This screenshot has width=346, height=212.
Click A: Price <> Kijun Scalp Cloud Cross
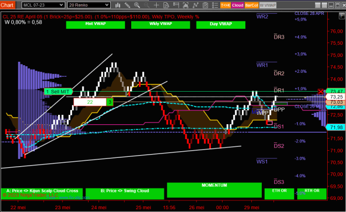click(42, 194)
